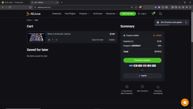The image size is (193, 109).
Task: Open the extensions puzzle icon
Action: pyautogui.click(x=163, y=7)
